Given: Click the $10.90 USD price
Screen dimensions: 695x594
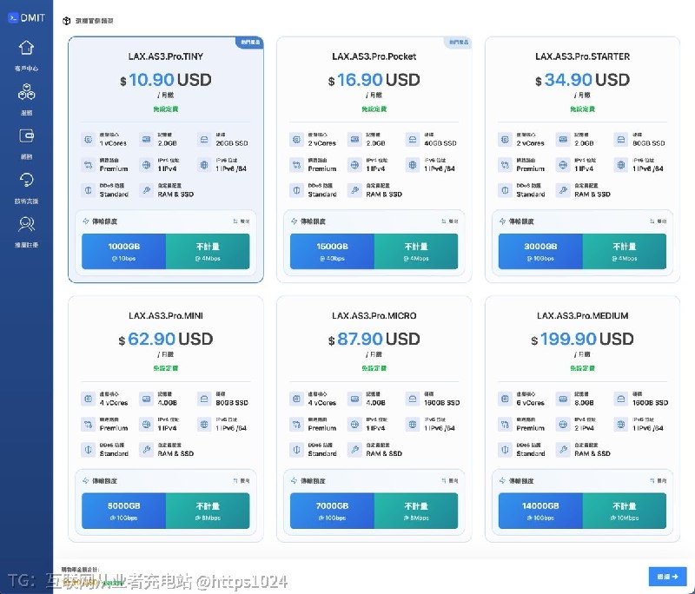Looking at the screenshot, I should pos(166,80).
